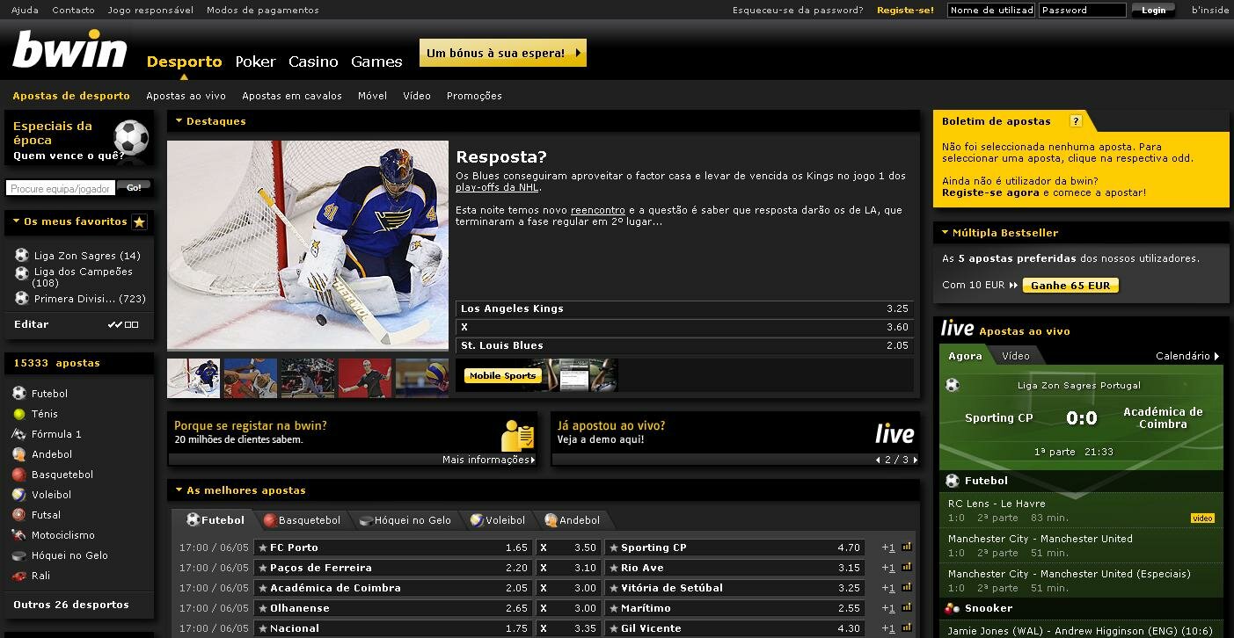The image size is (1234, 638).
Task: Open Liga Zon Sagres (14) favorite
Action: point(87,256)
